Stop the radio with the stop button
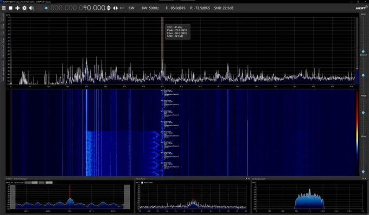Viewport: 369px width, 215px height. [11, 8]
